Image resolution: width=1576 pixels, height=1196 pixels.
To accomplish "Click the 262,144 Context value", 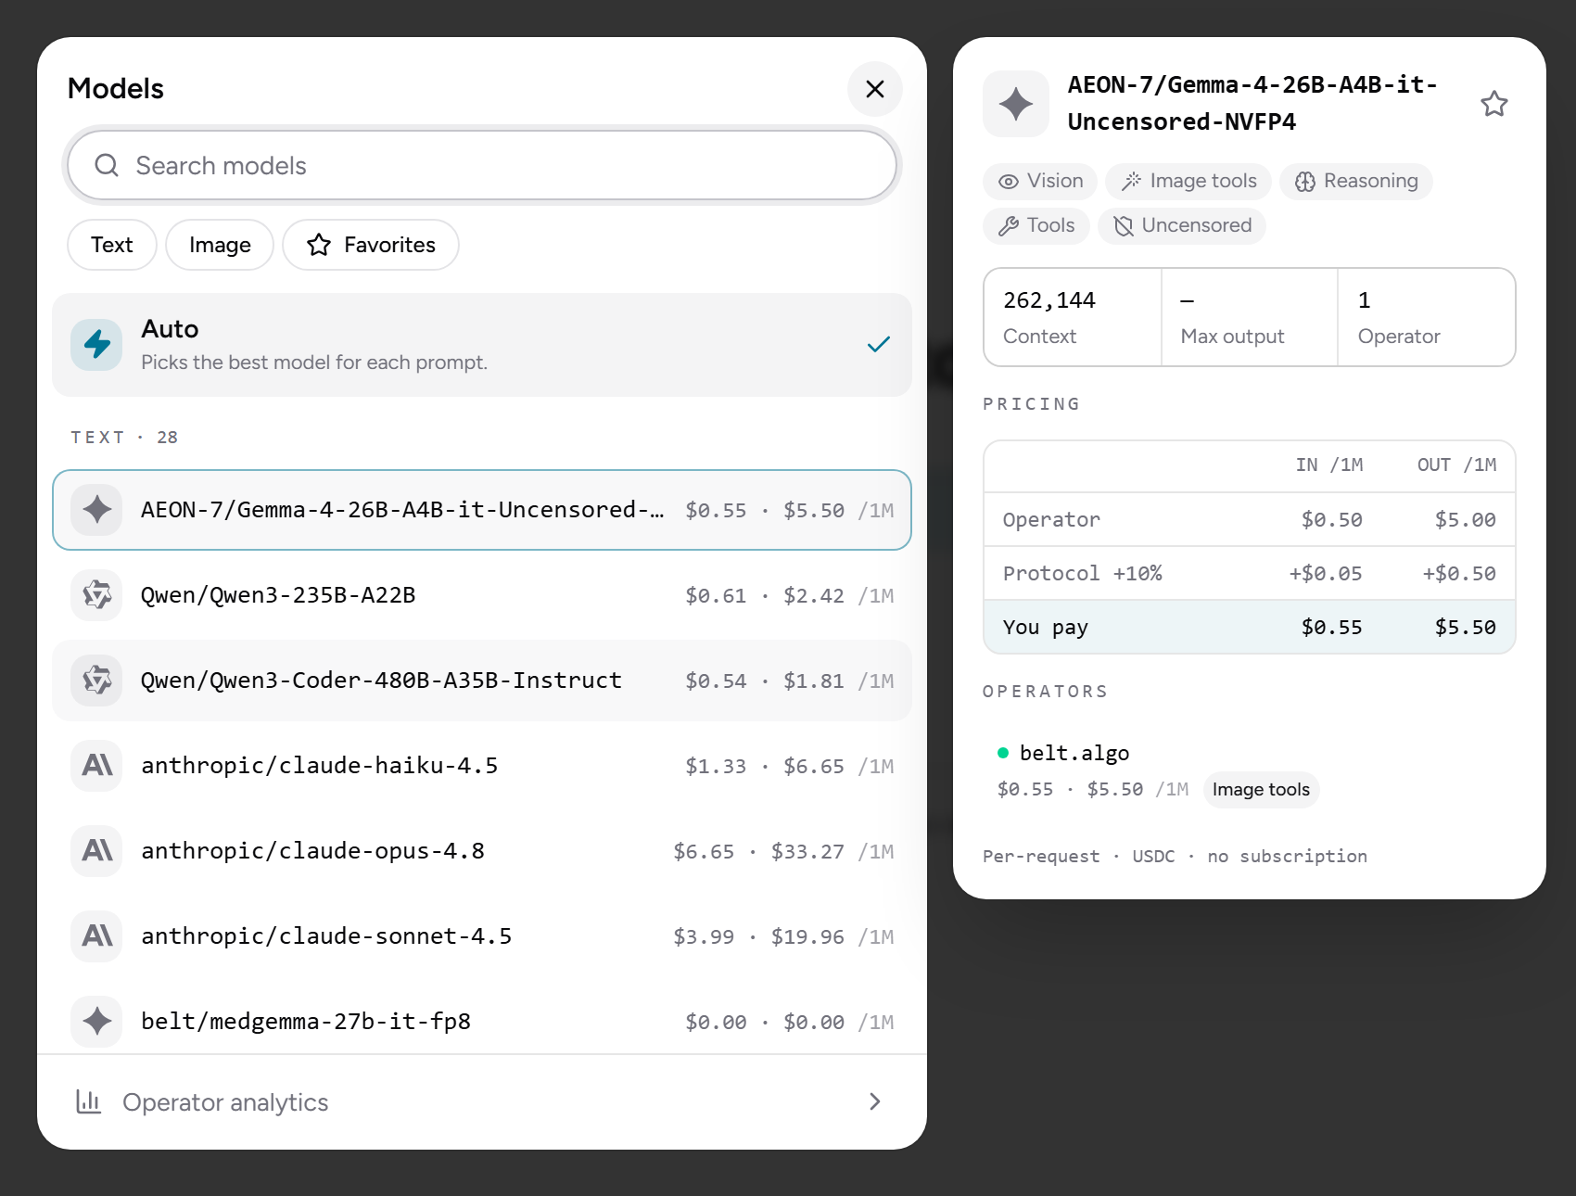I will tap(1049, 300).
